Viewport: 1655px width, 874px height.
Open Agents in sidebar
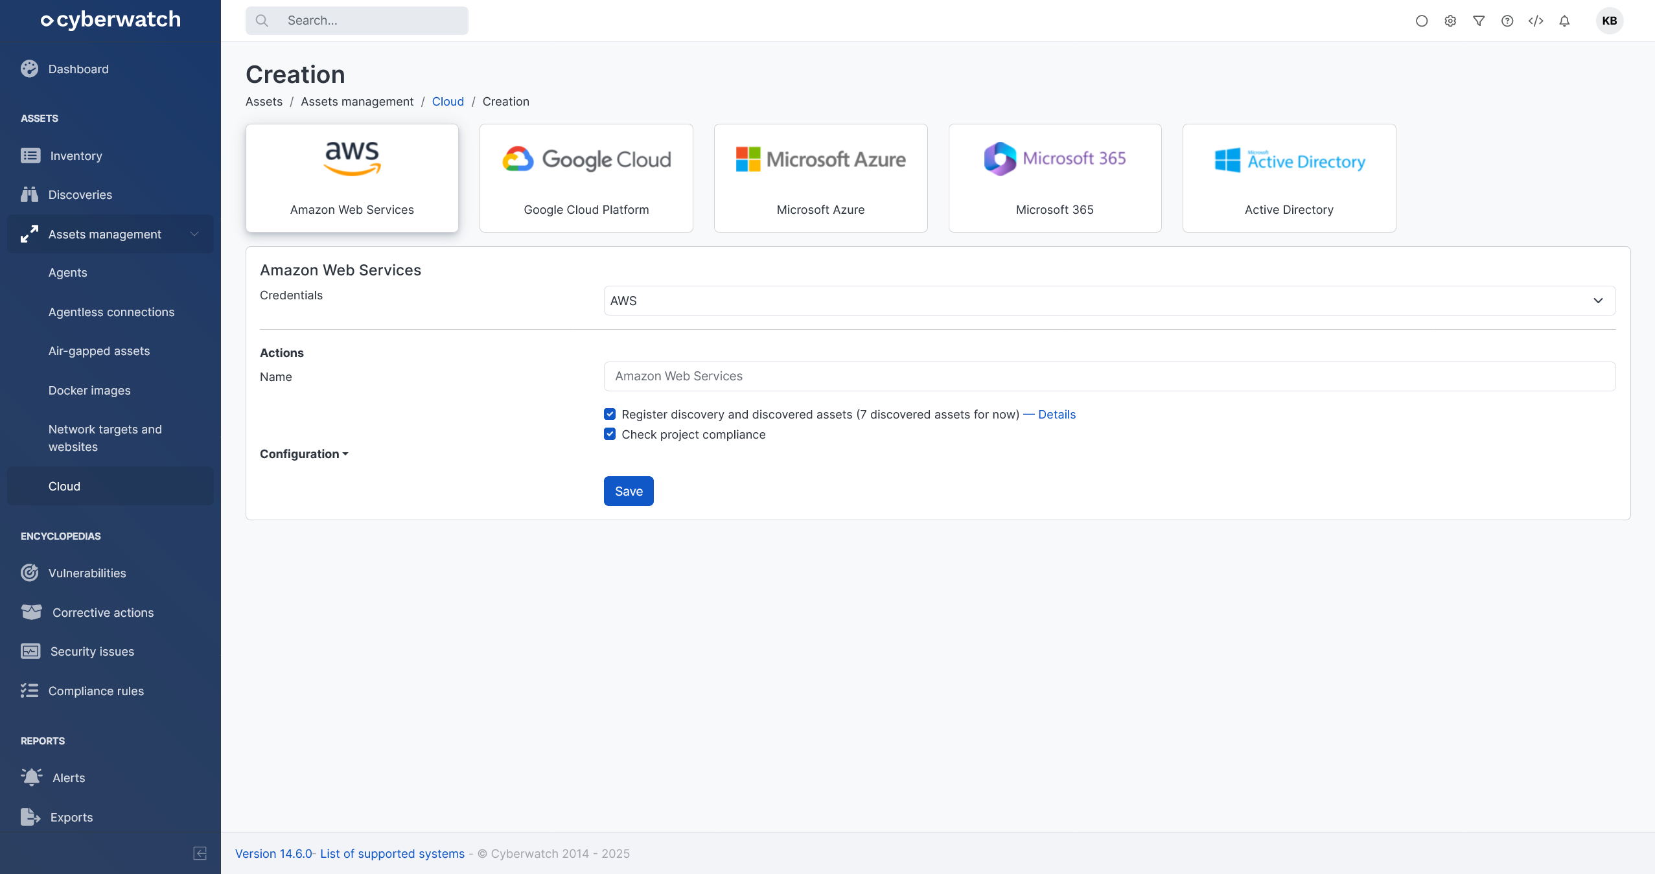(68, 273)
